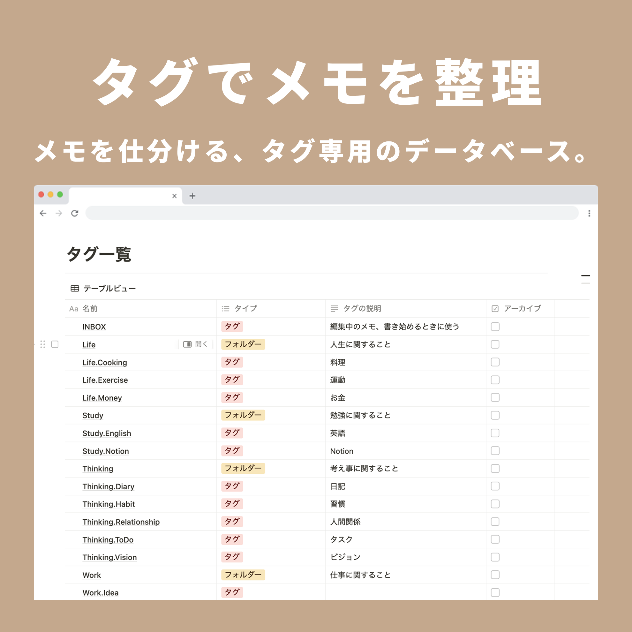Open Life row in side peek
Image resolution: width=632 pixels, height=632 pixels.
pos(195,344)
